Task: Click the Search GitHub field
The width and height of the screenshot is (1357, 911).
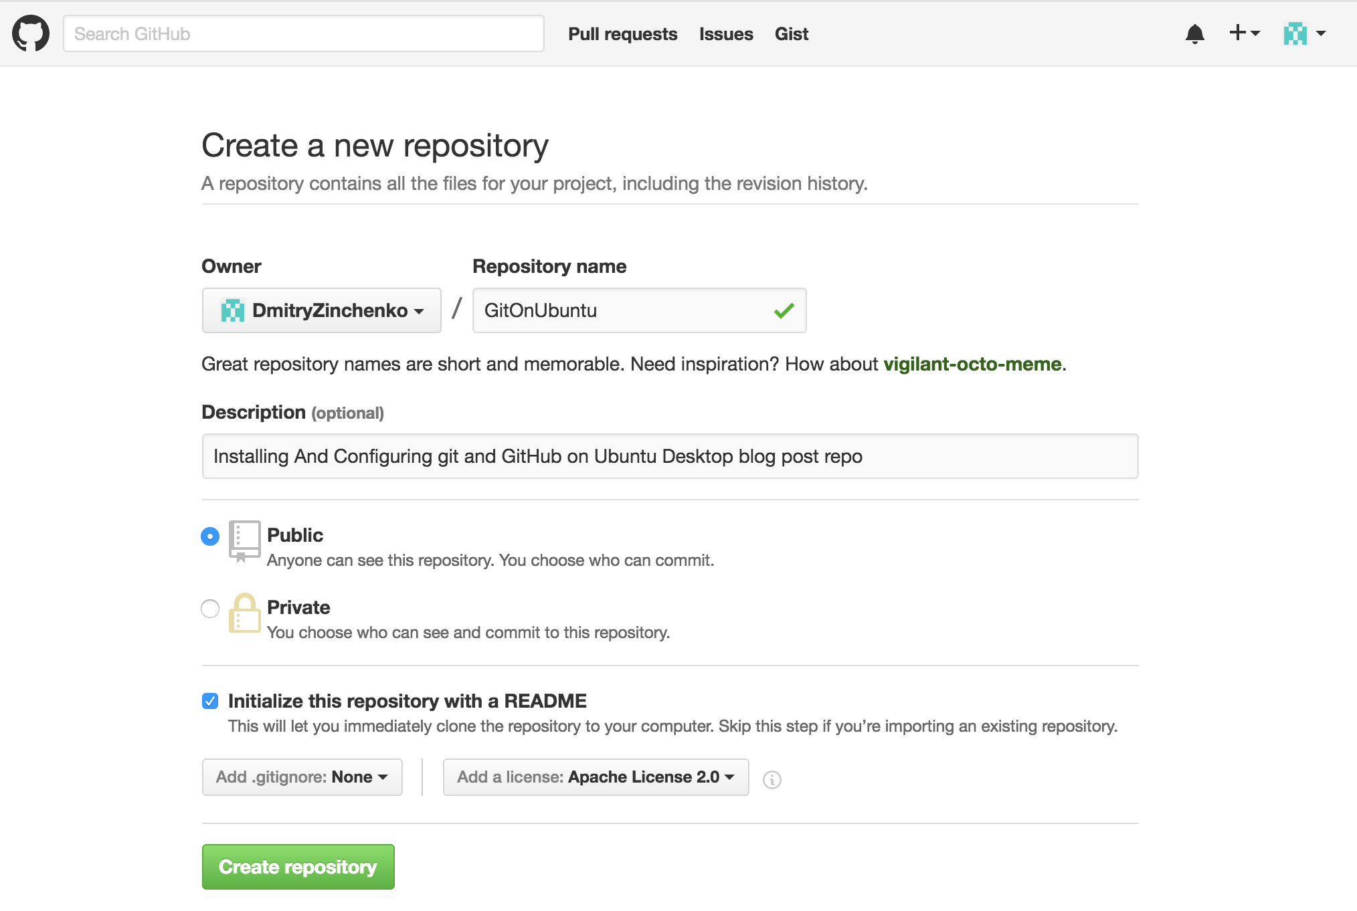Action: (x=304, y=34)
